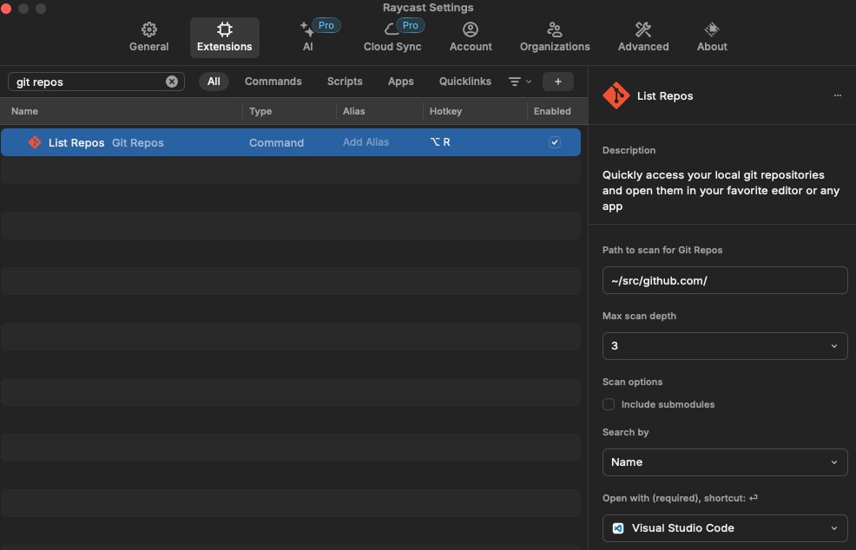
Task: Uncheck the Enabled checkbox for List Repos
Action: [x=554, y=142]
